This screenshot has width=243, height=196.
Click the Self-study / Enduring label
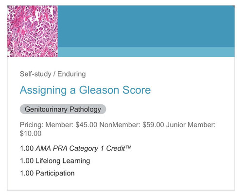tap(52, 74)
